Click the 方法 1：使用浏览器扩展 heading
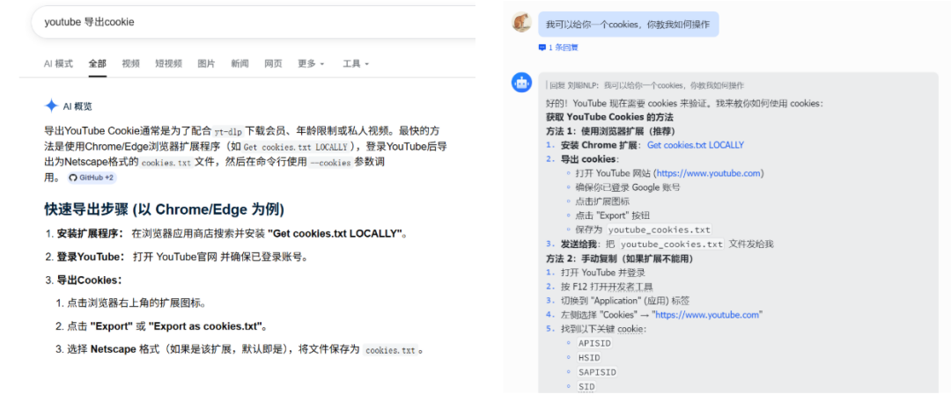Screen dimensions: 951x409 611,131
